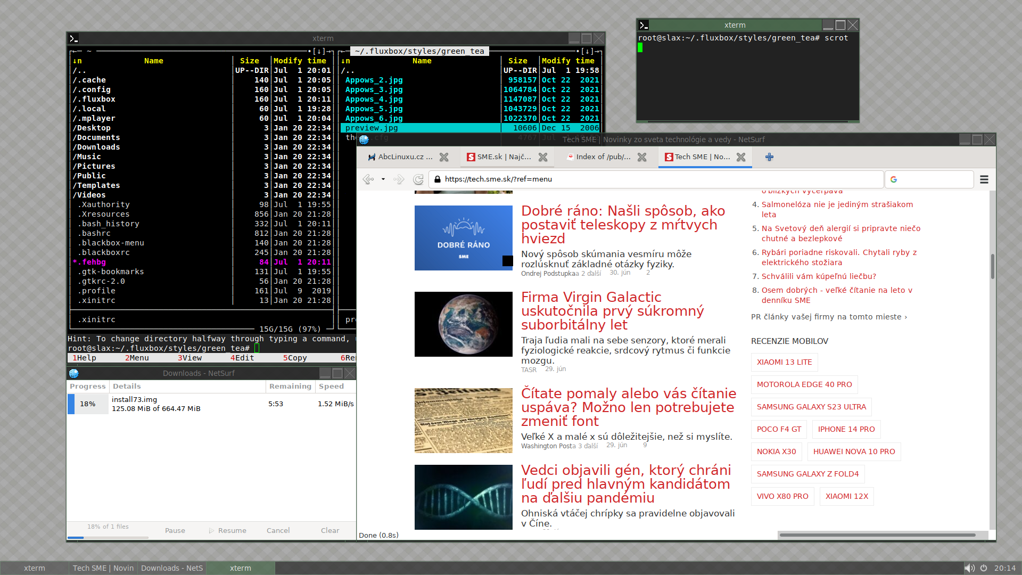Open the back history dropdown arrow

pos(383,179)
